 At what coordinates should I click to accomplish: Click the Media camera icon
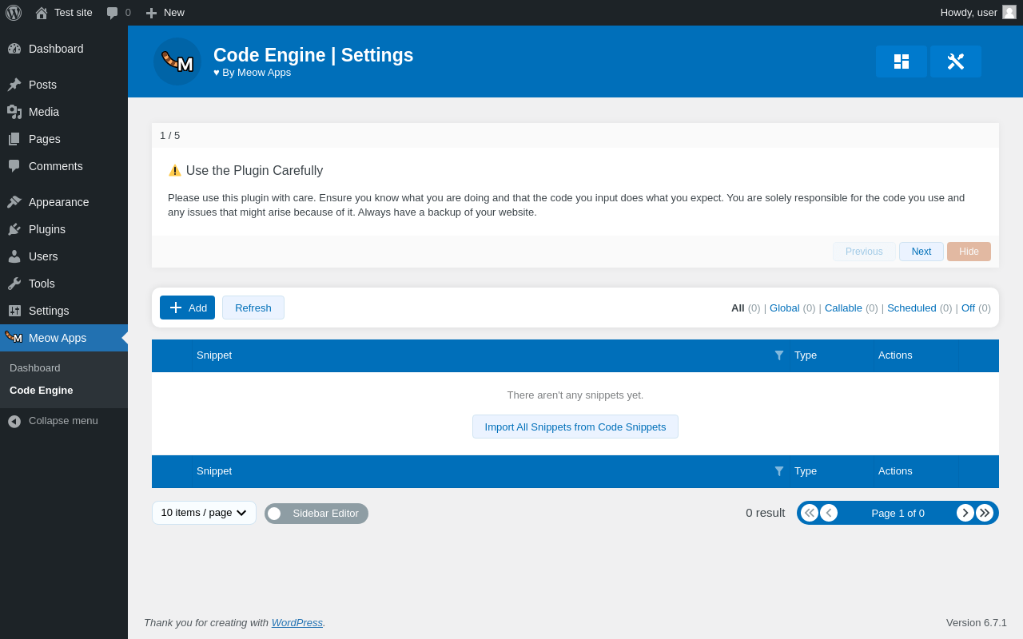(x=14, y=112)
